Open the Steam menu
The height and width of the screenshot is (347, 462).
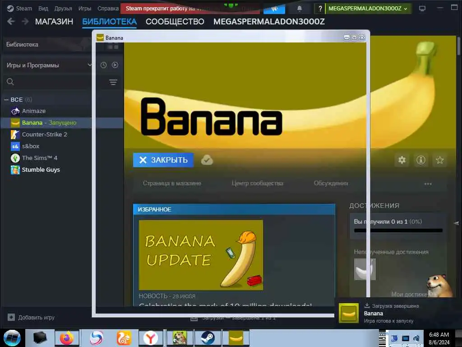pyautogui.click(x=19, y=9)
